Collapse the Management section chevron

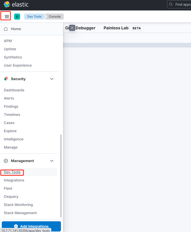coord(52,161)
